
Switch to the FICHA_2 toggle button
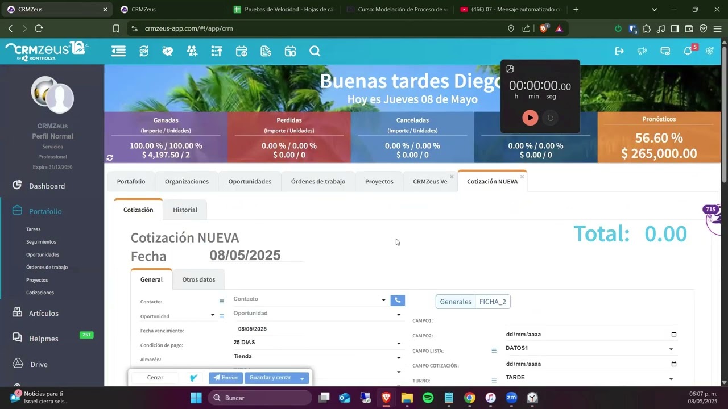tap(493, 302)
